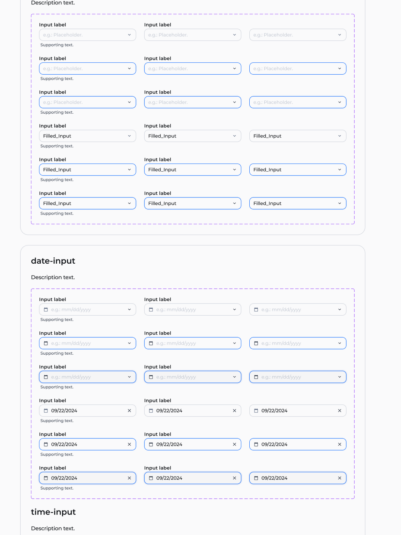Screen dimensions: 401x535
Task: Clear date in fourth date-input row, left field
Action: pos(129,411)
